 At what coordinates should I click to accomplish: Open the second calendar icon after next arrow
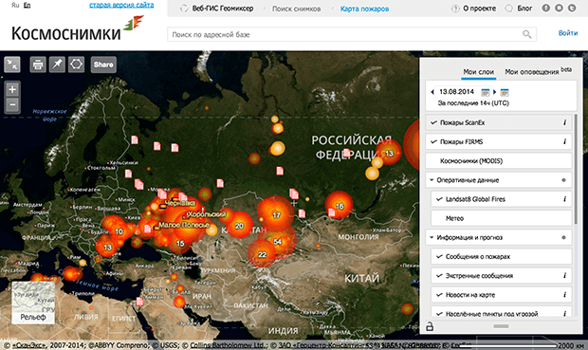(505, 92)
